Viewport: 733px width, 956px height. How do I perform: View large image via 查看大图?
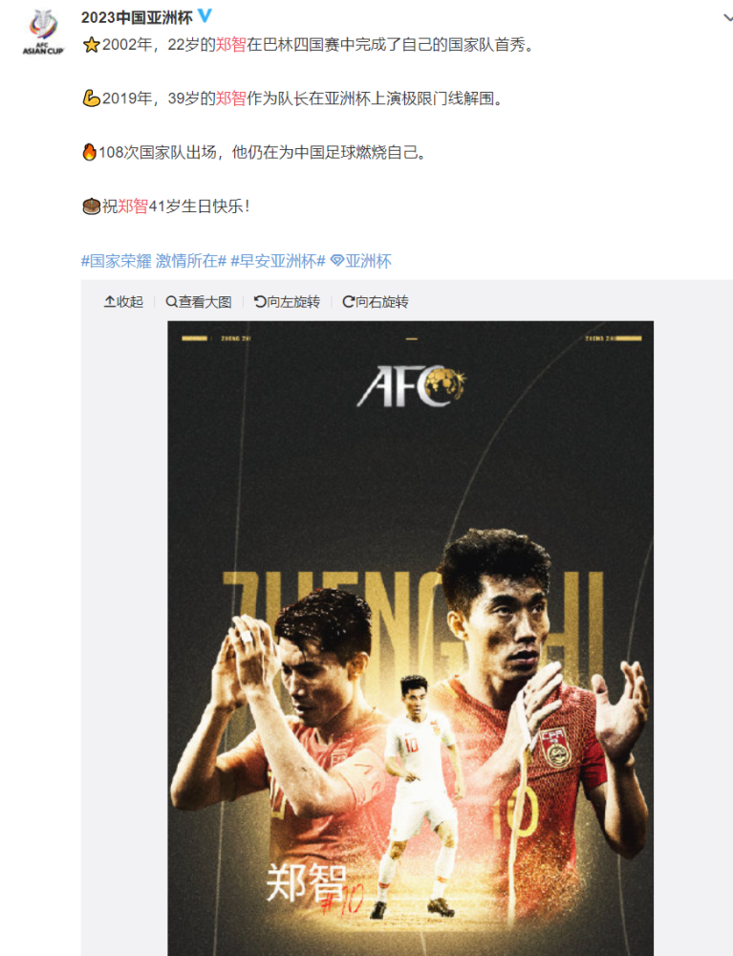[x=199, y=302]
